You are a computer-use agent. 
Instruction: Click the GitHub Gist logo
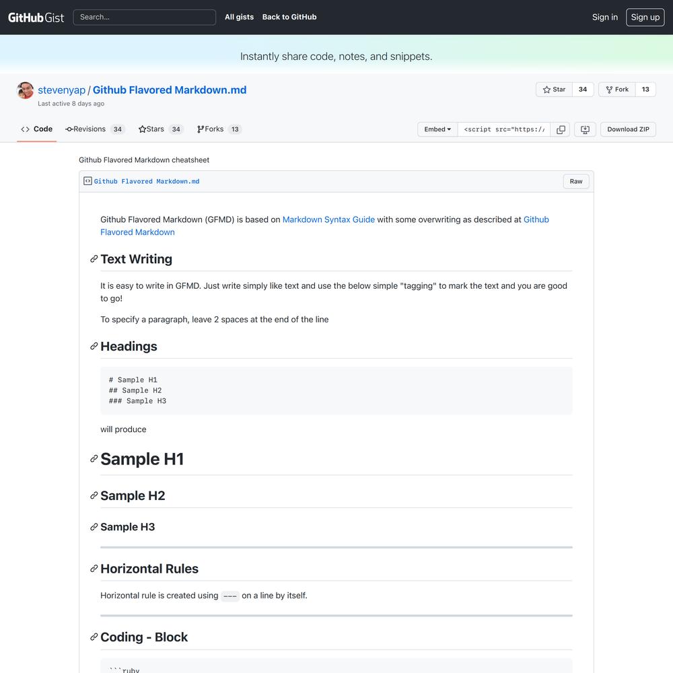(36, 17)
